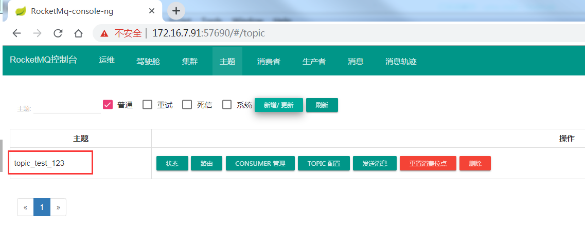The image size is (585, 232).
Task: Click the 刷新 refresh button
Action: tap(322, 105)
